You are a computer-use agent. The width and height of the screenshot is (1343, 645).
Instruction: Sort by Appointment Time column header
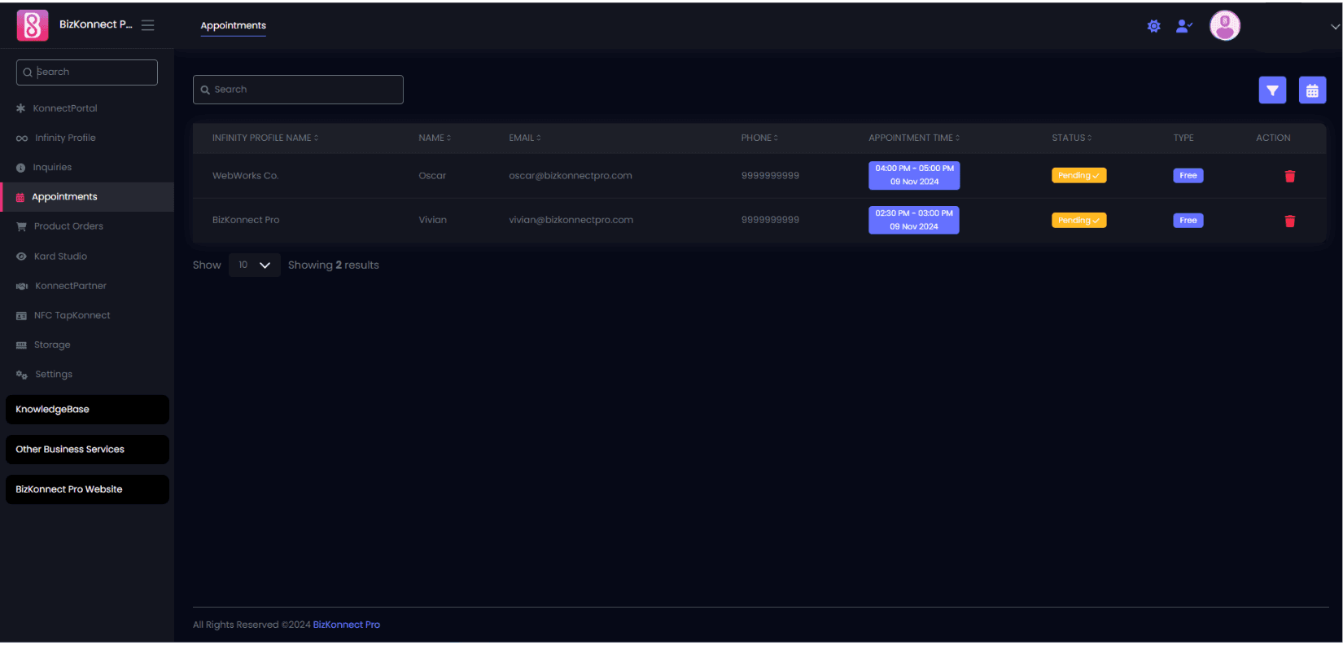pos(914,138)
